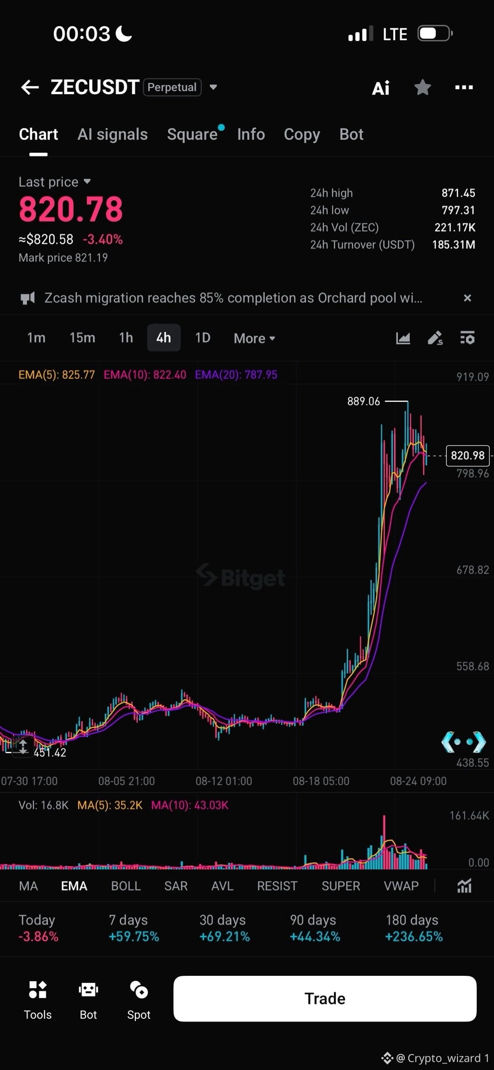Screen dimensions: 494x1070
Task: Select the 4h timeframe
Action: pyautogui.click(x=164, y=338)
